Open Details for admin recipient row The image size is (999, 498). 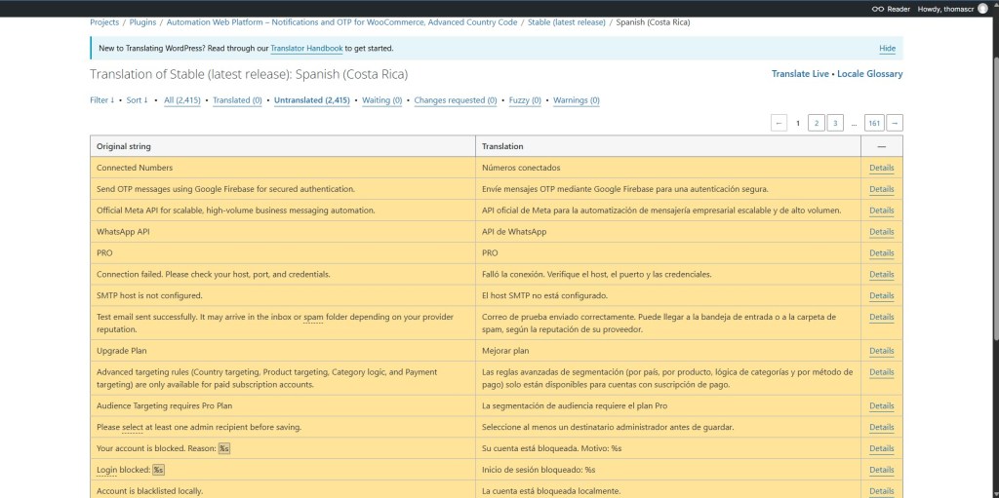(882, 427)
